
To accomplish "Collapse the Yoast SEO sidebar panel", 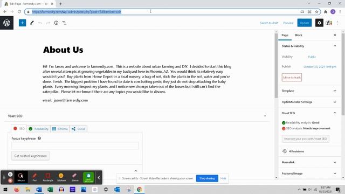I will pos(335,113).
